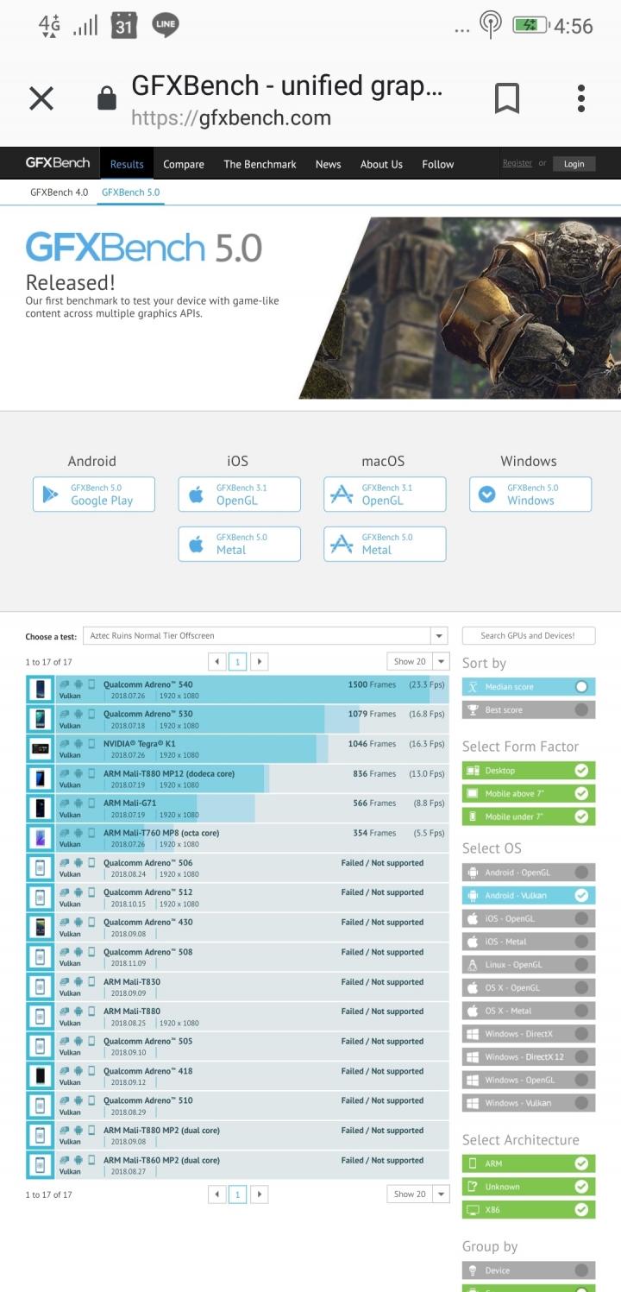
Task: Tap the calendar 31 status bar icon
Action: click(x=124, y=26)
